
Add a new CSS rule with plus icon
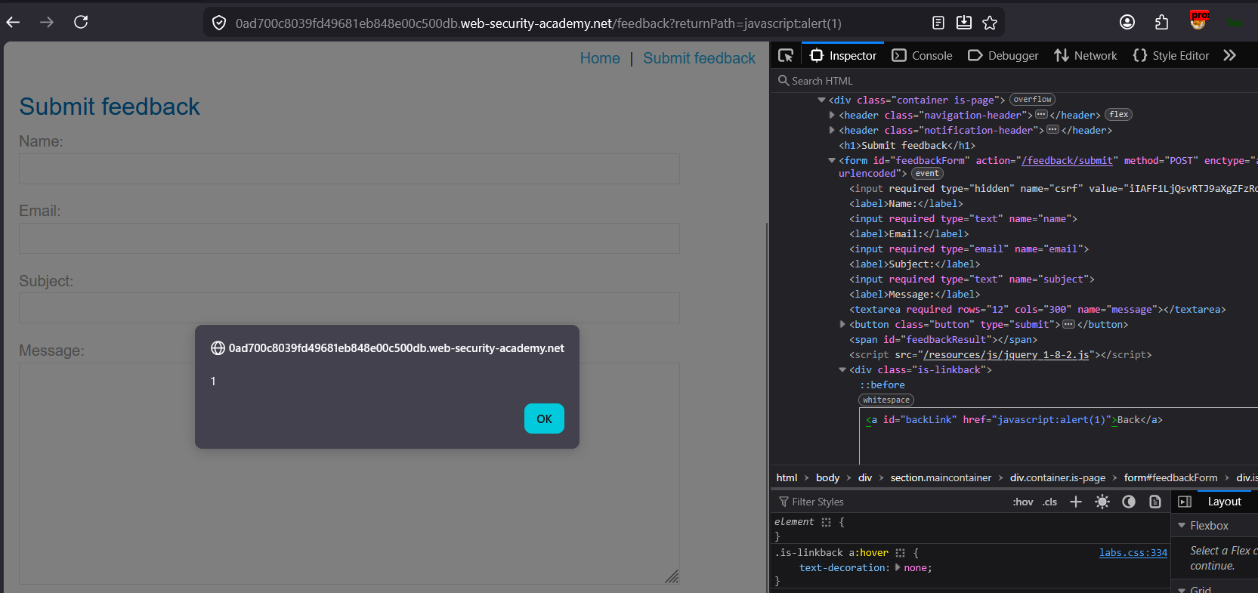pos(1076,502)
